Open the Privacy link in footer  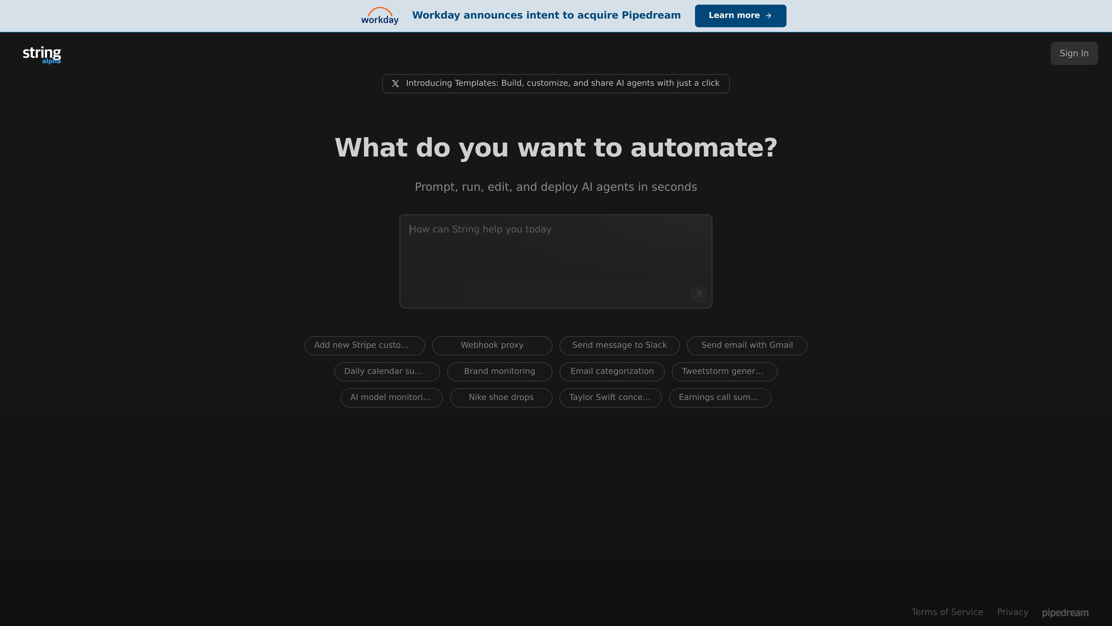pyautogui.click(x=1012, y=612)
